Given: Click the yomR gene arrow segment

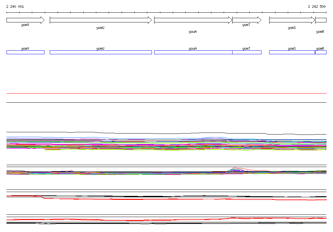Looking at the screenshot, I should coord(321,20).
